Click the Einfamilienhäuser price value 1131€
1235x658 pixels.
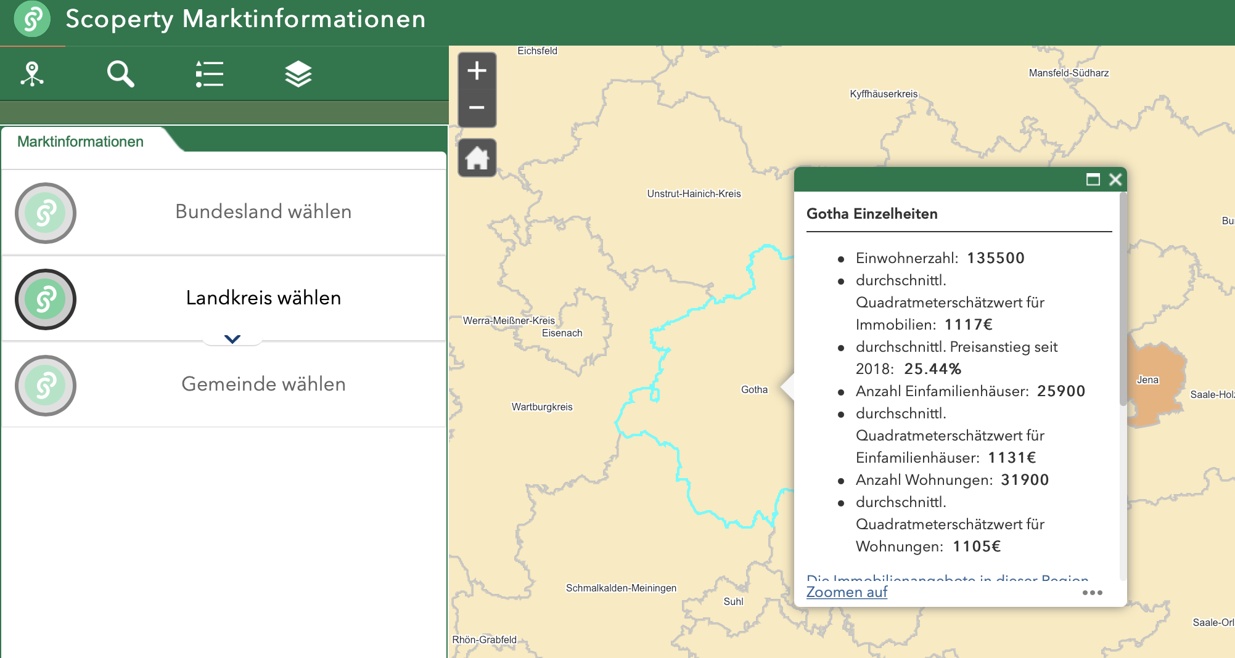pyautogui.click(x=1011, y=458)
